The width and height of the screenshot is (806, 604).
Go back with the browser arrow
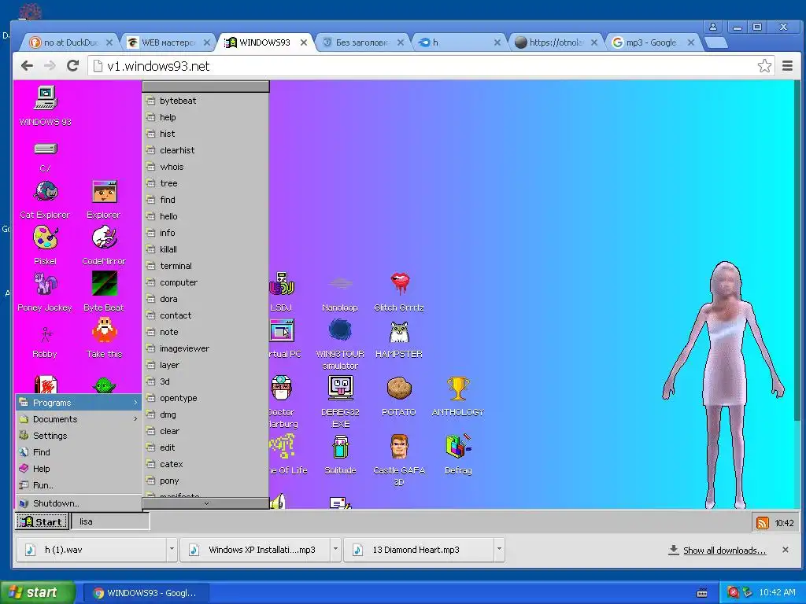(27, 66)
